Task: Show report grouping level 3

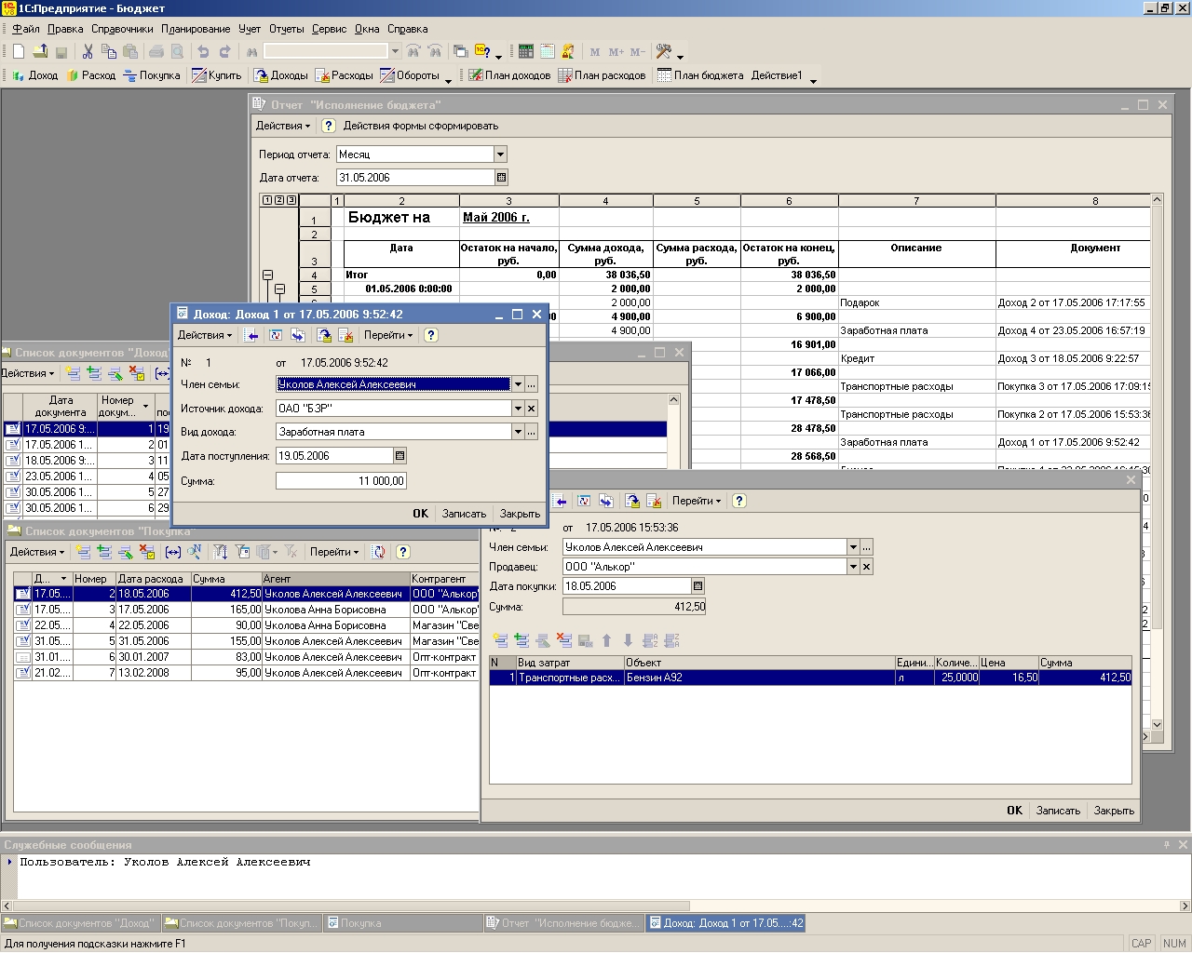Action: click(x=291, y=200)
